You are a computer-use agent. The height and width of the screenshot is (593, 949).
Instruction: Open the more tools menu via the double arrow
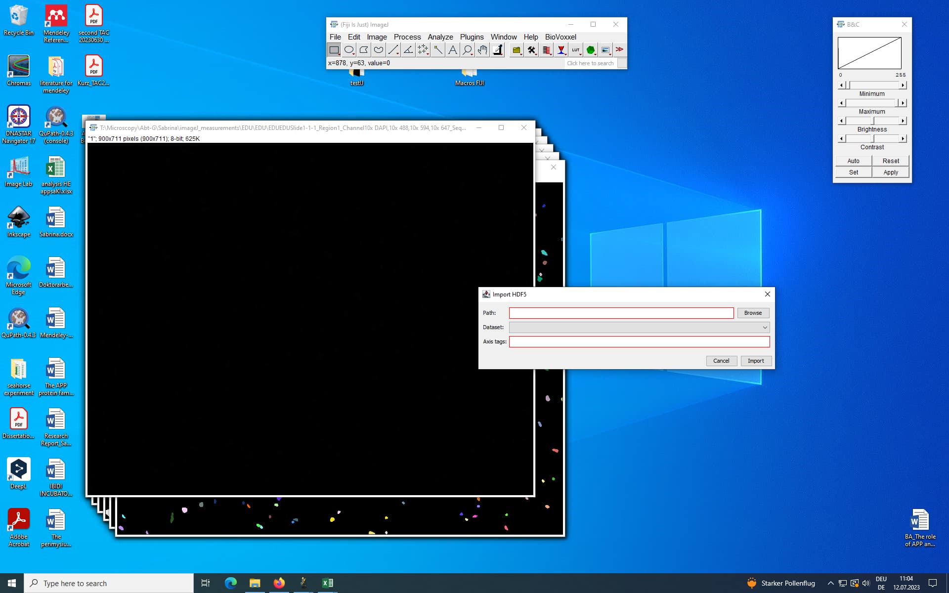(619, 49)
